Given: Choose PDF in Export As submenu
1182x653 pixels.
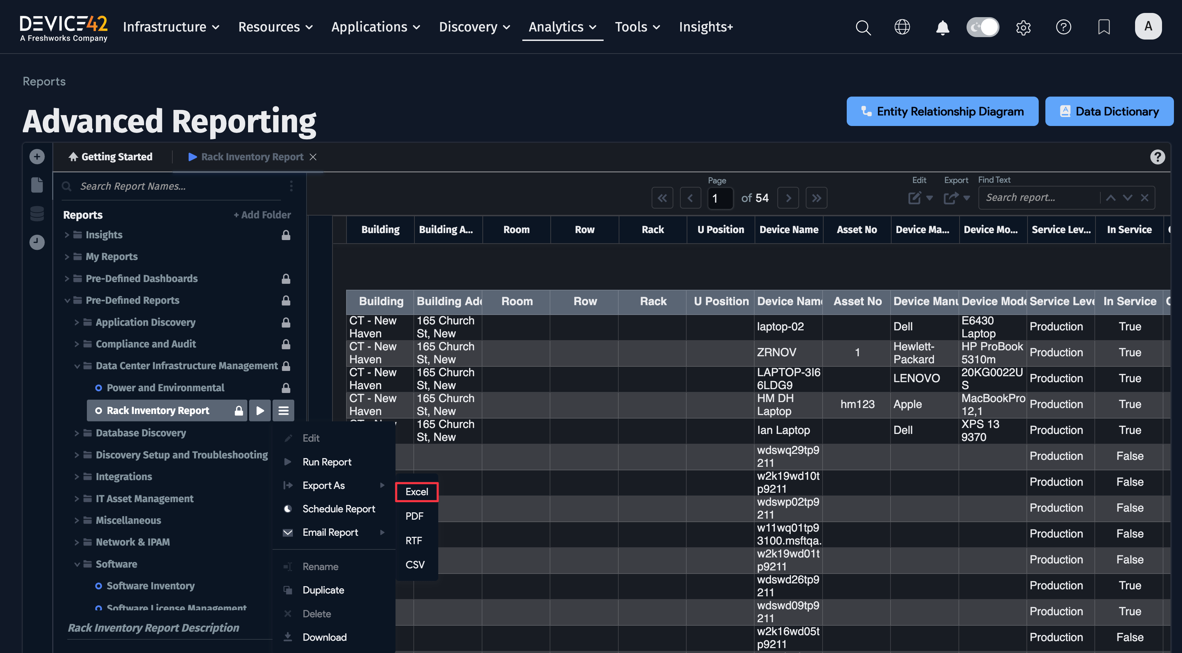Looking at the screenshot, I should click(x=414, y=516).
